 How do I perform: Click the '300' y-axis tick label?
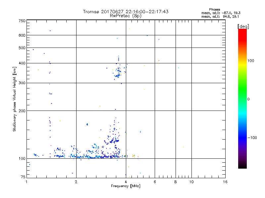pos(22,83)
